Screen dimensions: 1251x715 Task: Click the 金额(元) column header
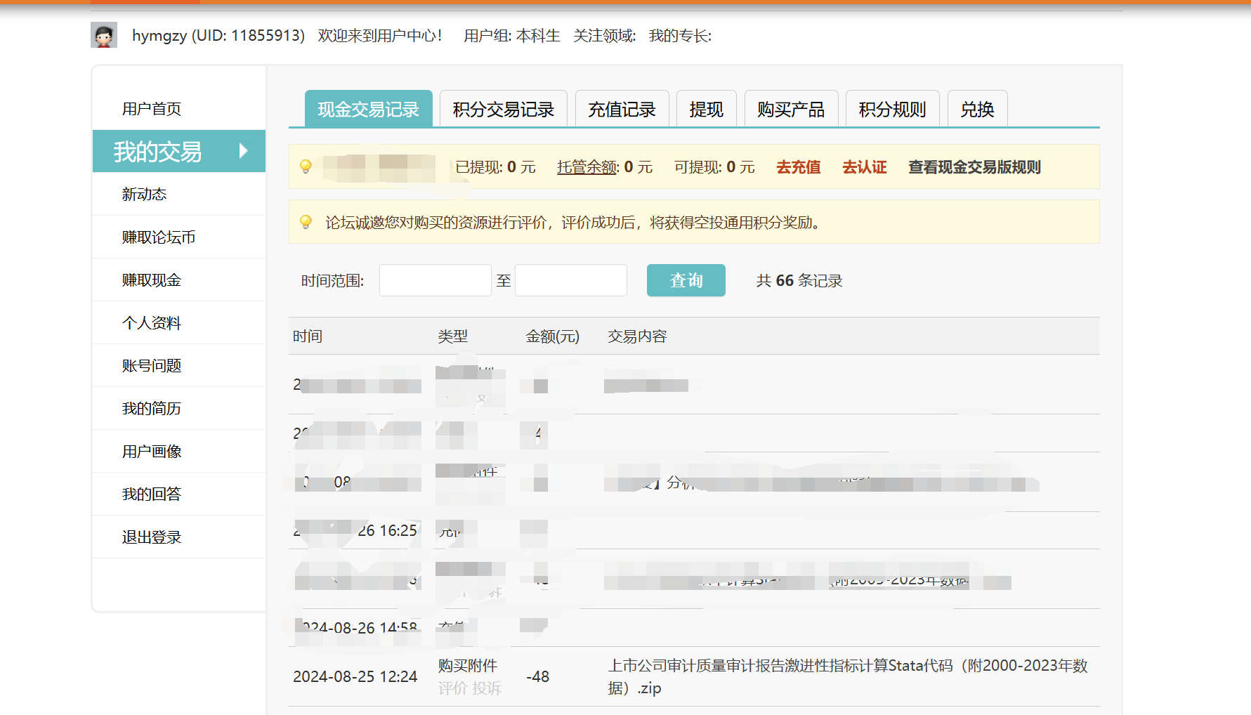click(x=553, y=336)
